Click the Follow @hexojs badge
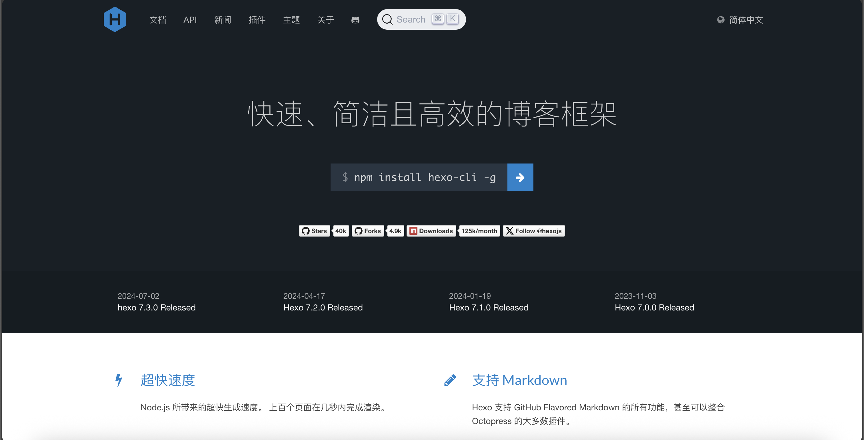Screen dimensions: 864x440 click(534, 231)
